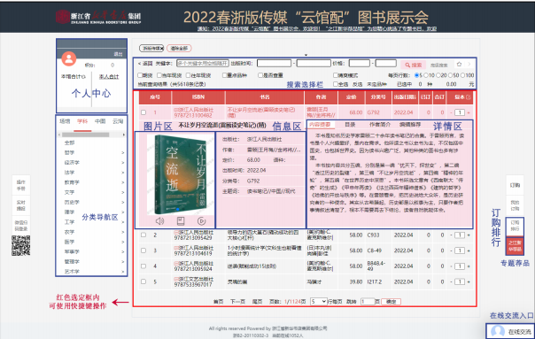Tick checkbox for book row 5
This screenshot has height=339, width=535.
143,281
